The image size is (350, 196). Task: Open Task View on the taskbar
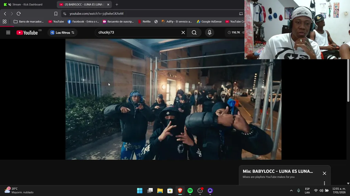pos(150,191)
